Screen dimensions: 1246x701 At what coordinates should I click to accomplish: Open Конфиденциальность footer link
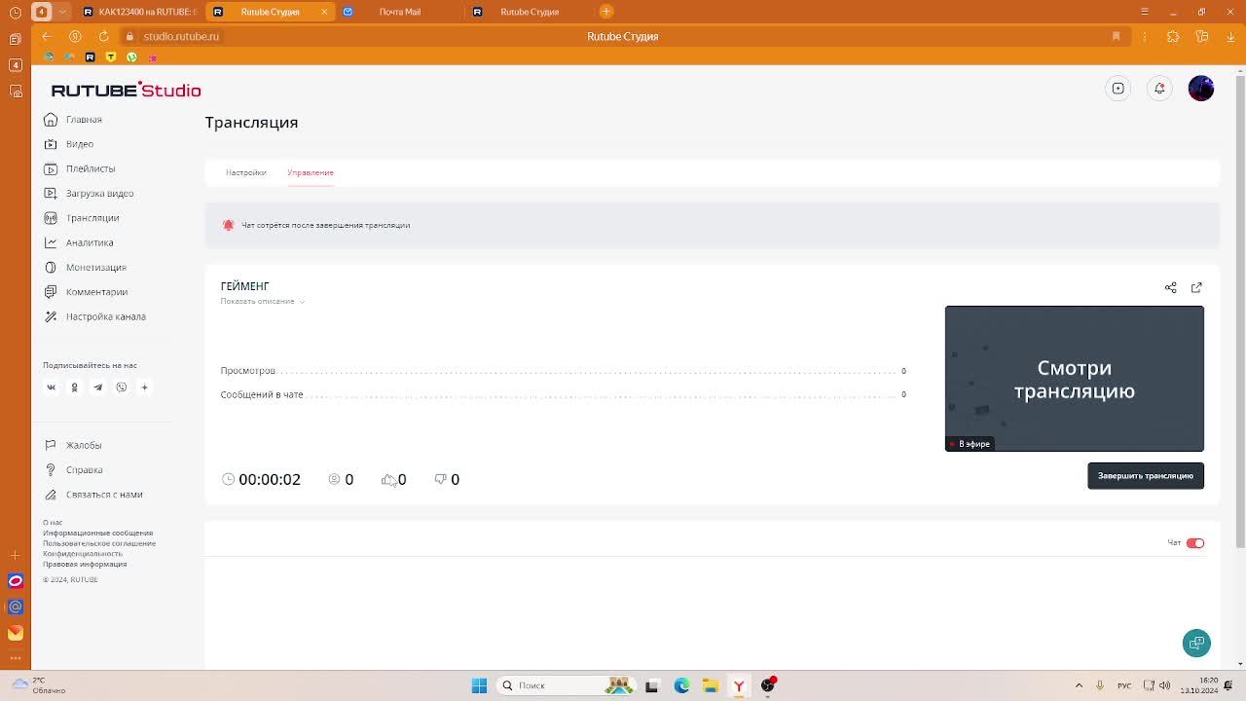click(83, 554)
